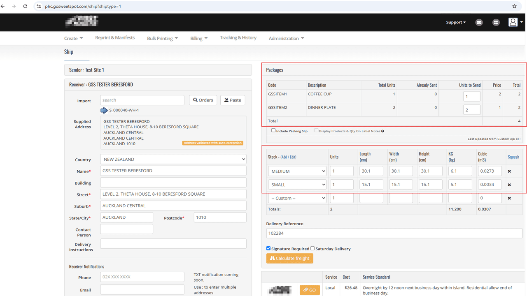Open the messages envelope icon
Image resolution: width=527 pixels, height=296 pixels.
(479, 23)
